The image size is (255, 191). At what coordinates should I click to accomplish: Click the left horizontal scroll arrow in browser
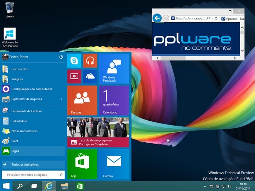tap(157, 58)
